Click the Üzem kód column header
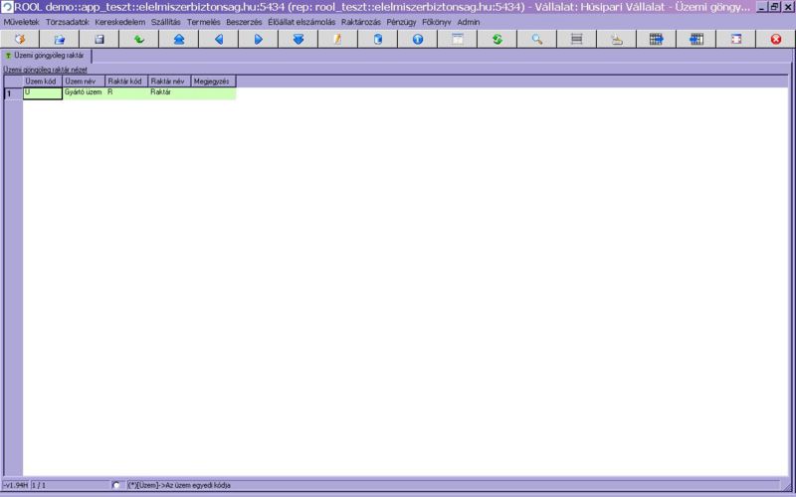796x497 pixels. pos(42,81)
